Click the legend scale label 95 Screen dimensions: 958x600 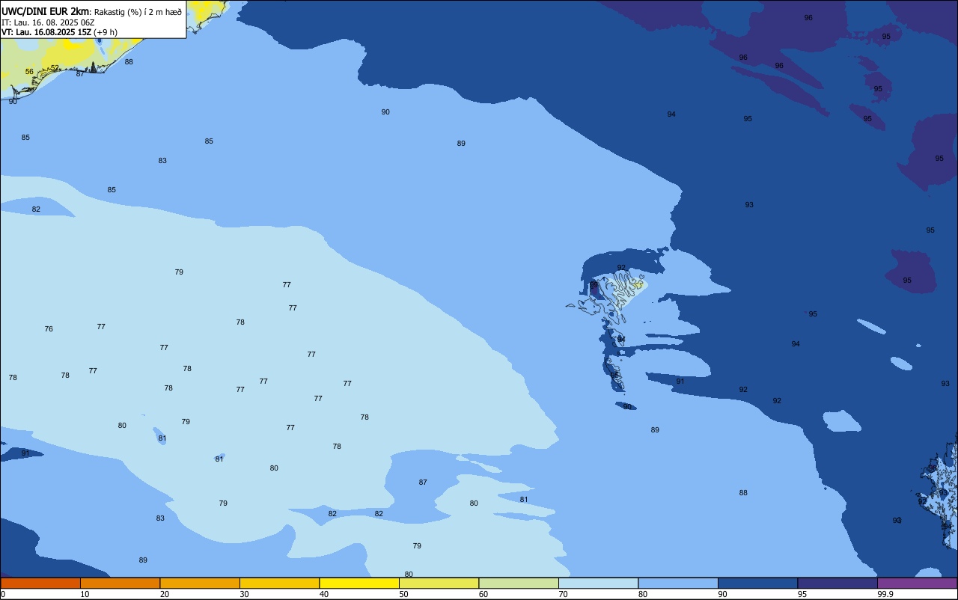click(802, 594)
